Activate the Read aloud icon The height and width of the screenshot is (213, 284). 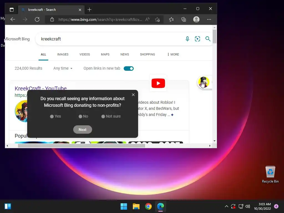tap(147, 19)
